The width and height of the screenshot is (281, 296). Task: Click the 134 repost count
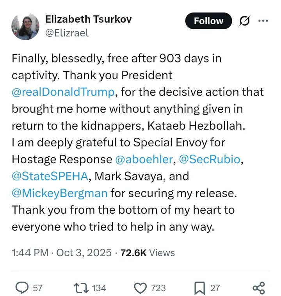[99, 288]
